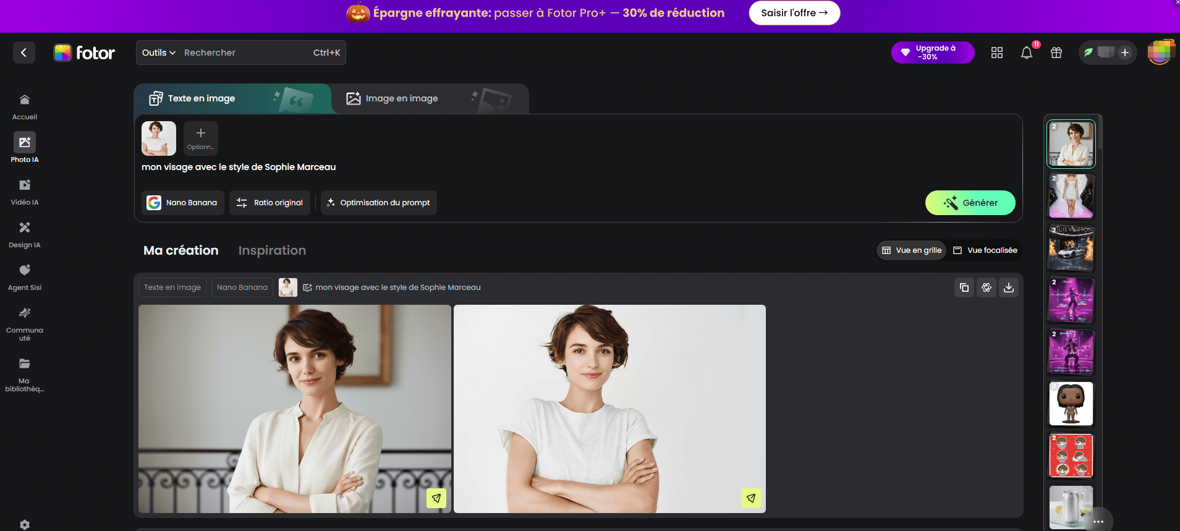Open Vidéo IA in the sidebar
Screen dimensions: 1180x531
click(x=25, y=191)
